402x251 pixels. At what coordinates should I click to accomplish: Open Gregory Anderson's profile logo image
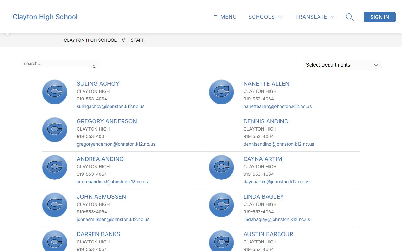pos(55,130)
